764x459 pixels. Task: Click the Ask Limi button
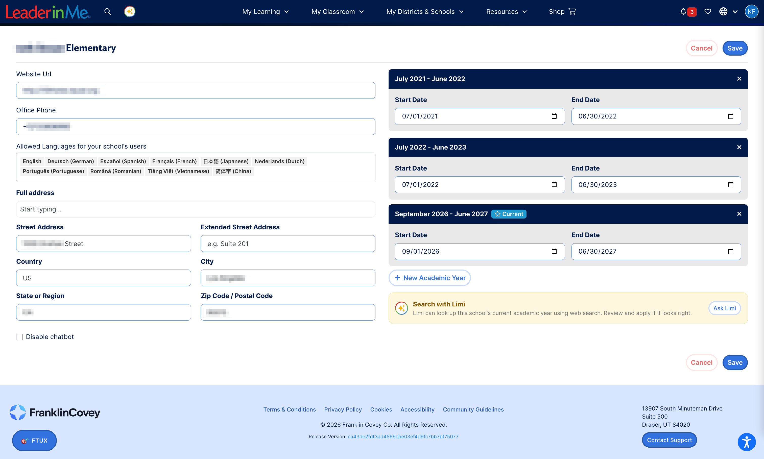[724, 308]
